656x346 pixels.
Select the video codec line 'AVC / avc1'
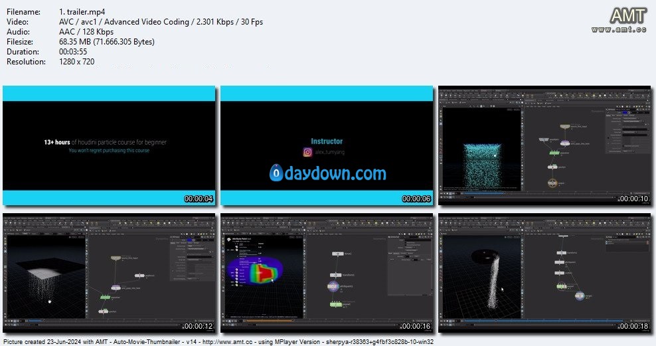(x=78, y=22)
